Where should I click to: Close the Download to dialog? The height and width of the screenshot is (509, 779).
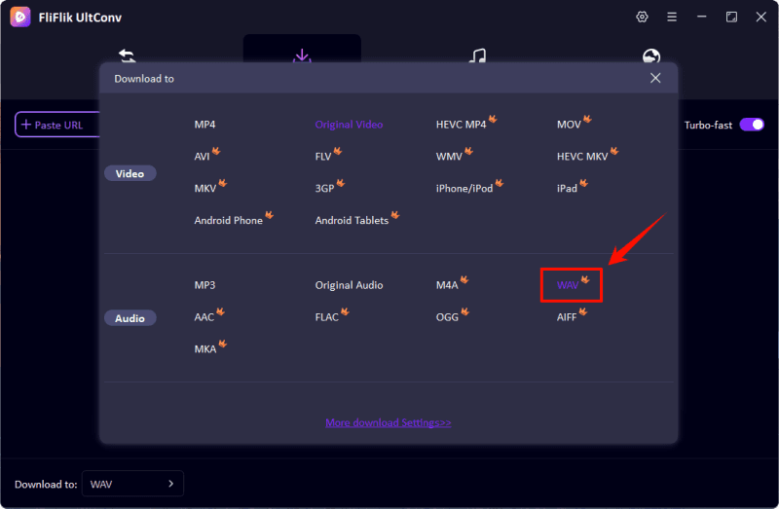pos(655,78)
